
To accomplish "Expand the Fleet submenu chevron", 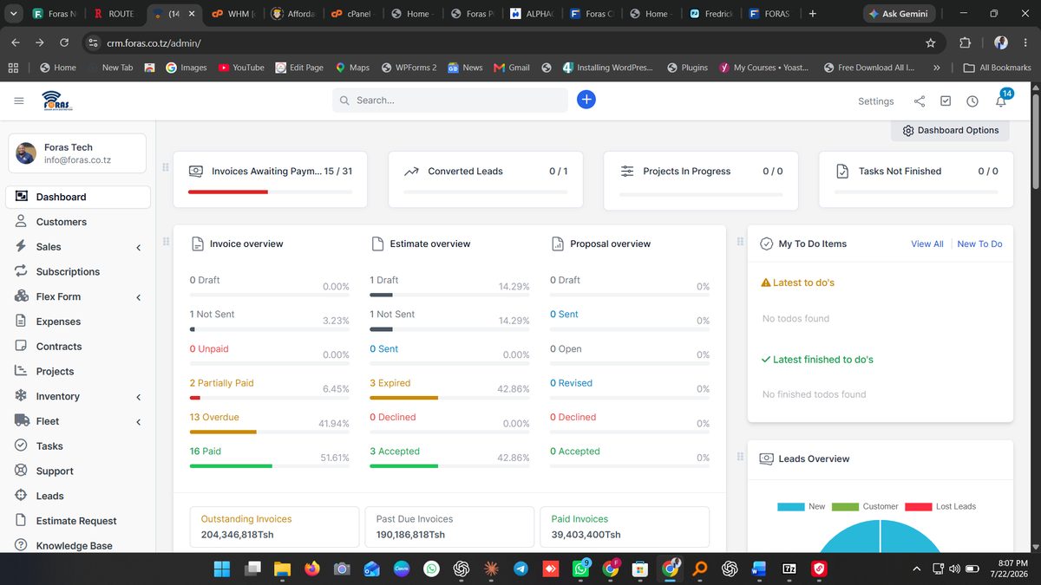I will [139, 422].
